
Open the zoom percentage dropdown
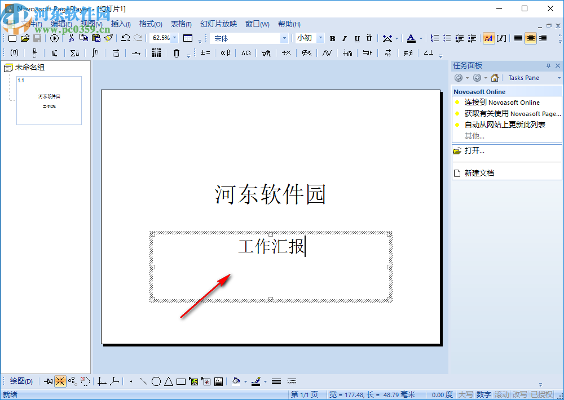pos(174,38)
